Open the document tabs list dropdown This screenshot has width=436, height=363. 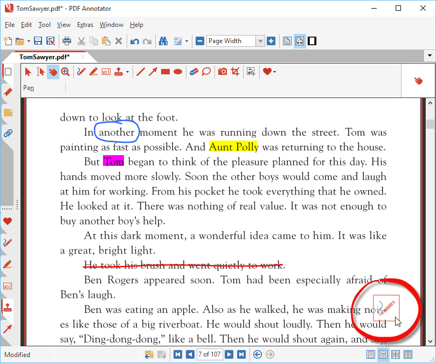[x=430, y=55]
